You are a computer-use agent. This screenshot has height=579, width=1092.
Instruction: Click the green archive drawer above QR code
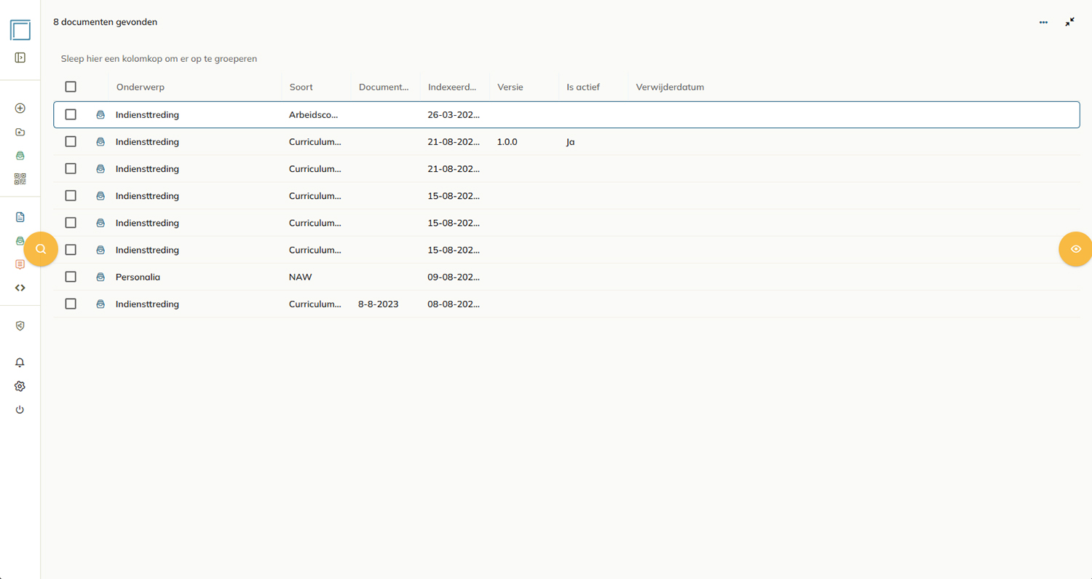click(20, 155)
